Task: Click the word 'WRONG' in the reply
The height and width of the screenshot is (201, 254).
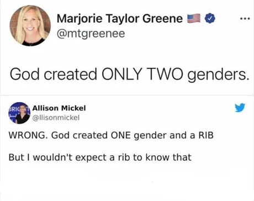Action: [27, 135]
